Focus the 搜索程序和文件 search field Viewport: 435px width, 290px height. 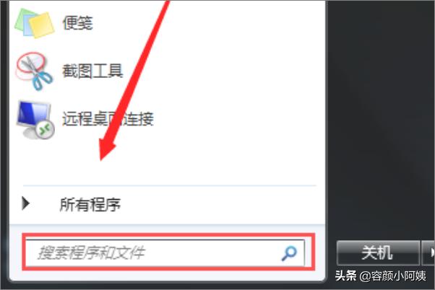(165, 253)
